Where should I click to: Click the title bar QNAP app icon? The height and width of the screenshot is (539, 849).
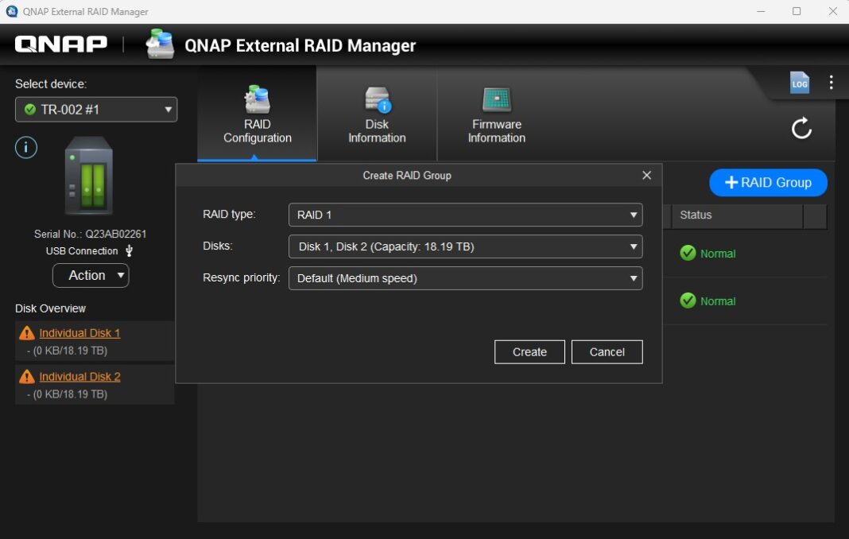coord(11,11)
